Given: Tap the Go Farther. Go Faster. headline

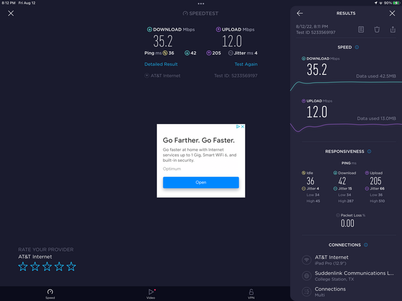Looking at the screenshot, I should point(198,140).
